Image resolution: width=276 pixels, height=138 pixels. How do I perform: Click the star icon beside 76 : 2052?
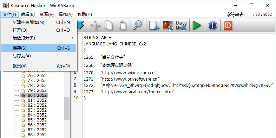tap(23, 76)
